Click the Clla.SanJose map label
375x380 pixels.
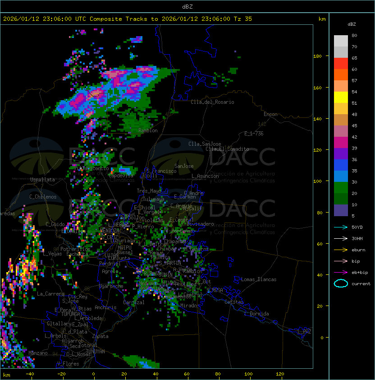point(205,144)
